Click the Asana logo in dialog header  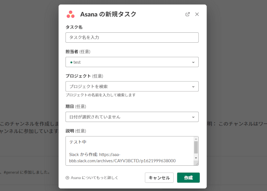(x=70, y=14)
